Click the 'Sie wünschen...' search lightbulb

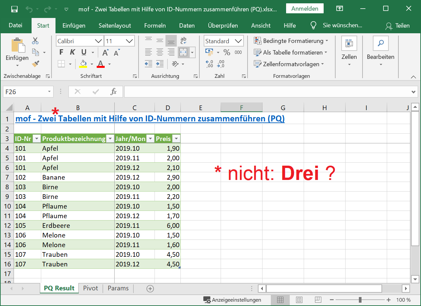click(x=313, y=25)
